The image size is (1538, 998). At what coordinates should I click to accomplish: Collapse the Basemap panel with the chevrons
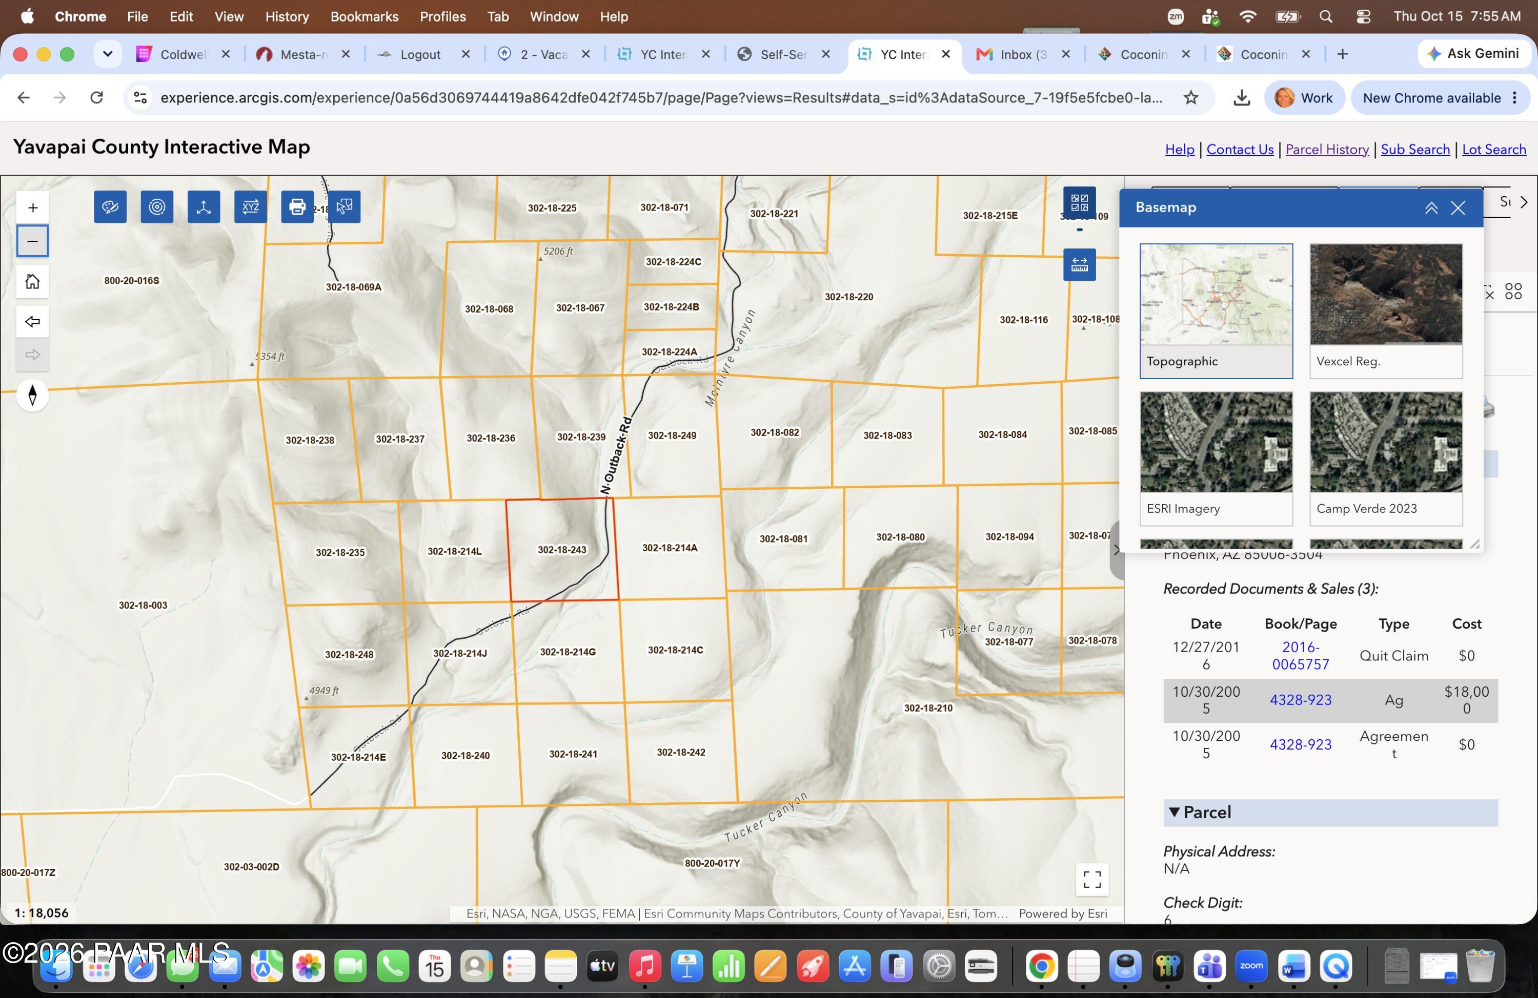[1431, 208]
